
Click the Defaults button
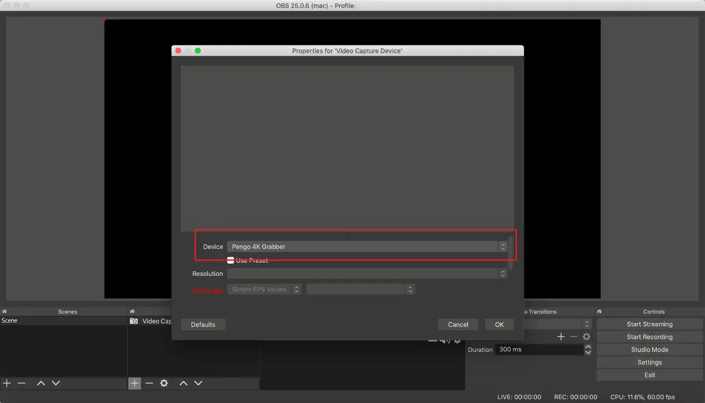pyautogui.click(x=203, y=324)
